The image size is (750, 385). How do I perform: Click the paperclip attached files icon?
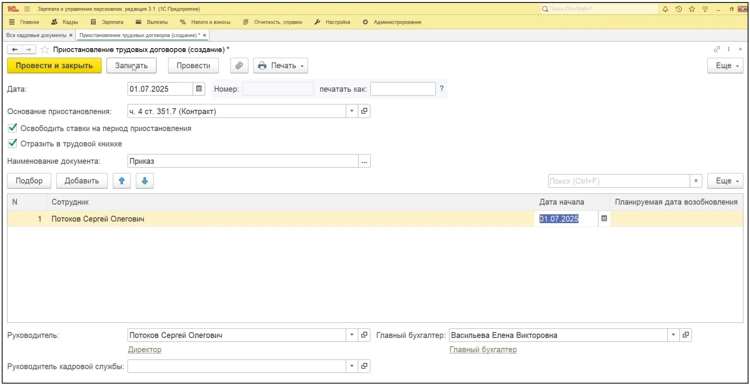click(239, 66)
